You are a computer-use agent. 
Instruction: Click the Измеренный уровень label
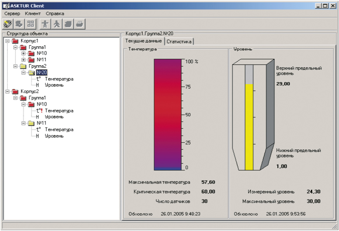(x=271, y=192)
